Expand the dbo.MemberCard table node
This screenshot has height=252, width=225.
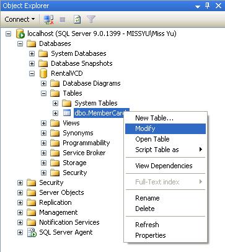(x=55, y=113)
